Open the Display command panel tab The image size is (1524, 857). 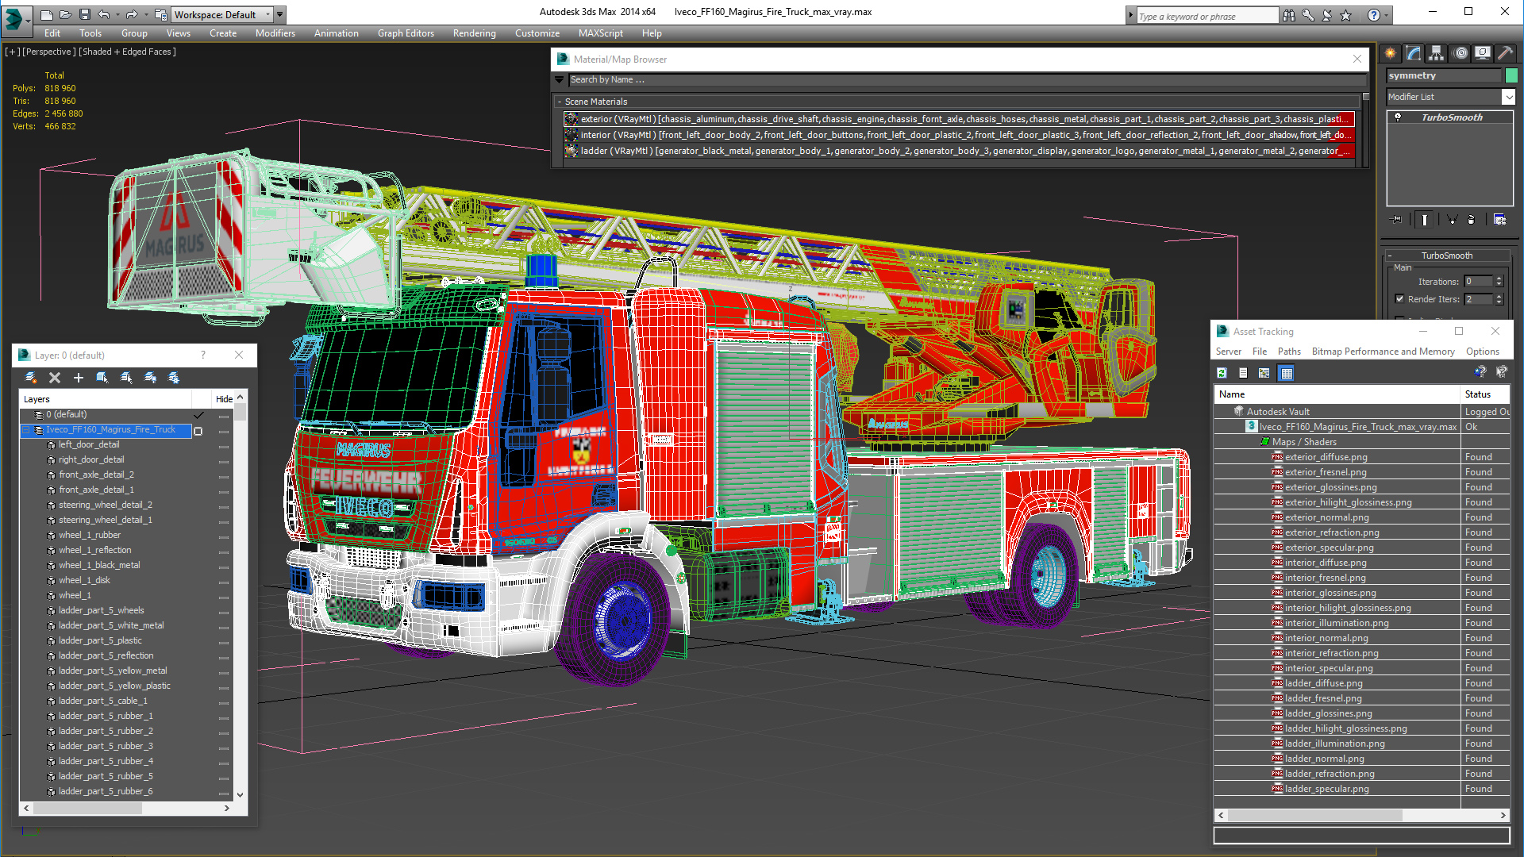pyautogui.click(x=1483, y=53)
